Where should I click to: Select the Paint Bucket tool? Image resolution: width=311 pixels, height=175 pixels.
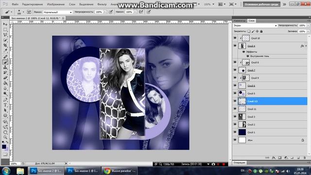click(5, 83)
